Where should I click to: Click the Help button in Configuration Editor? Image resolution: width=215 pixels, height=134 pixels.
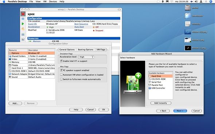(x=76, y=110)
